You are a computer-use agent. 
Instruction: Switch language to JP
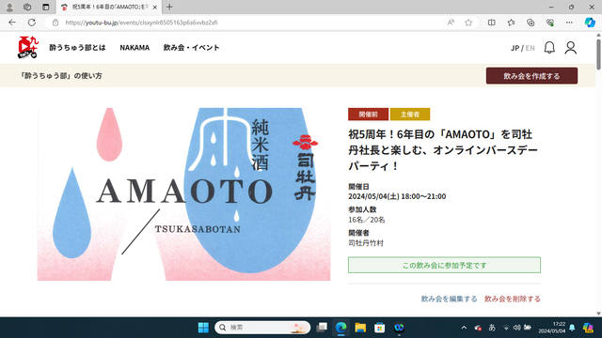click(515, 48)
